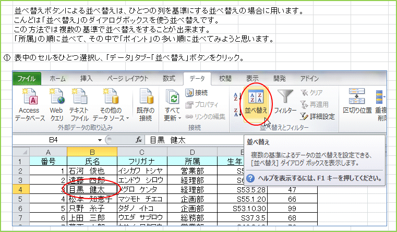397x232 pixels.
Task: Import data from a text file
Action: [x=79, y=105]
